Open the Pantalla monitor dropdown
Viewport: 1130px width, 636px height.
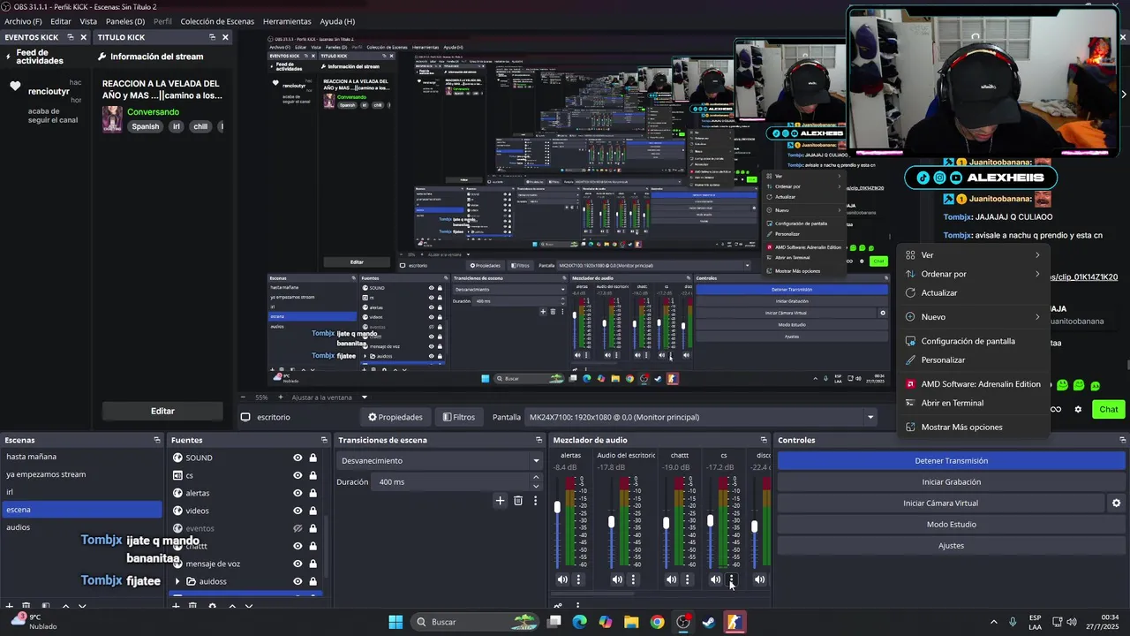[702, 417]
